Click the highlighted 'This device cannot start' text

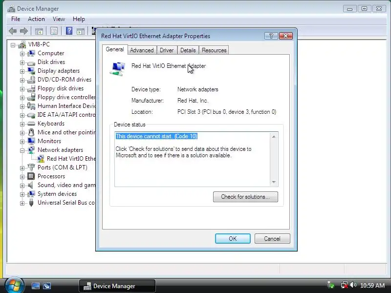click(x=156, y=136)
